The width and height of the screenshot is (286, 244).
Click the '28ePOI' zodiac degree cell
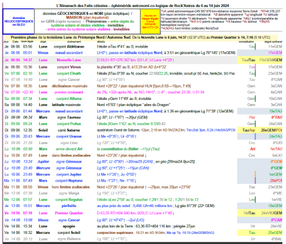pos(276,181)
